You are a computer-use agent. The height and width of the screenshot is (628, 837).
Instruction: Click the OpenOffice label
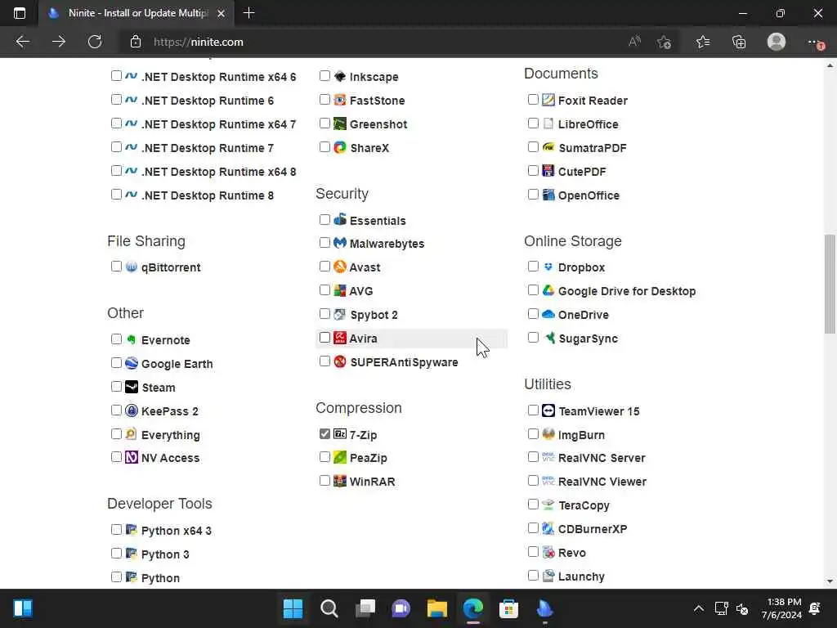click(589, 195)
